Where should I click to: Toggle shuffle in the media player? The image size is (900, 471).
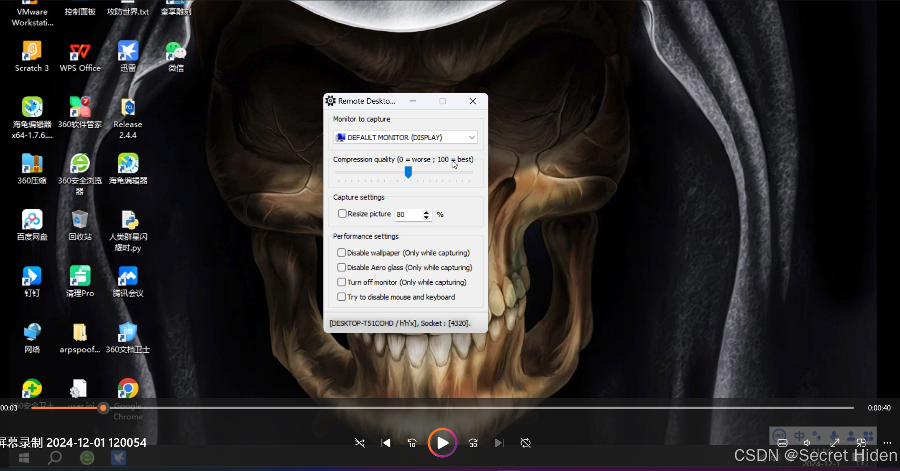[359, 443]
